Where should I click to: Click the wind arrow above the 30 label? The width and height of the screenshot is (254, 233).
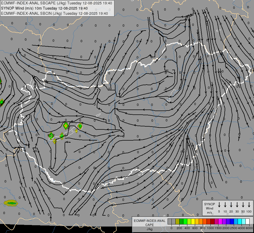[x=237, y=205]
